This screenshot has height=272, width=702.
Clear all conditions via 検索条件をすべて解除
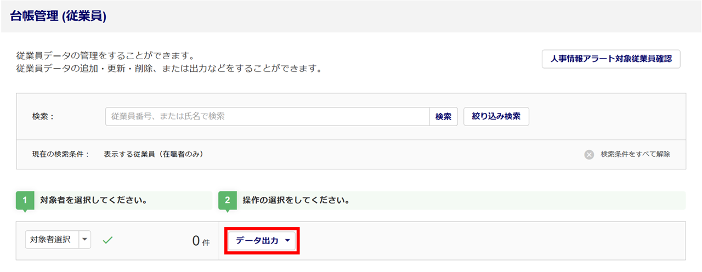[x=635, y=154]
